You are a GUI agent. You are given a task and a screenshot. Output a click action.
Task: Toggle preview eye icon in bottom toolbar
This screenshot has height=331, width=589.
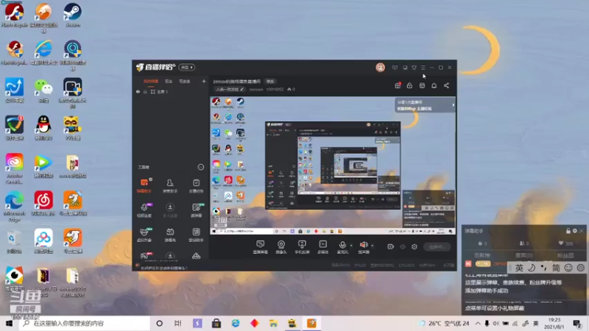click(403, 246)
